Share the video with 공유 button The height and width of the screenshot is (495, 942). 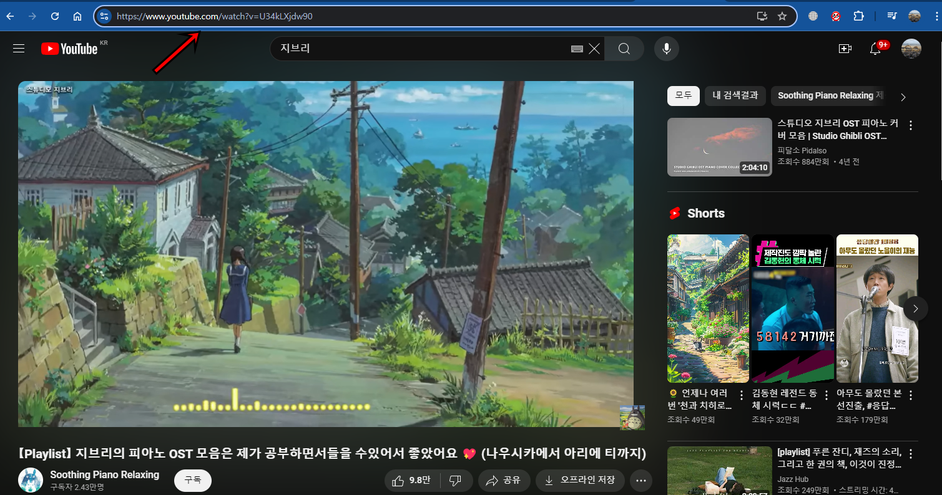click(x=504, y=481)
